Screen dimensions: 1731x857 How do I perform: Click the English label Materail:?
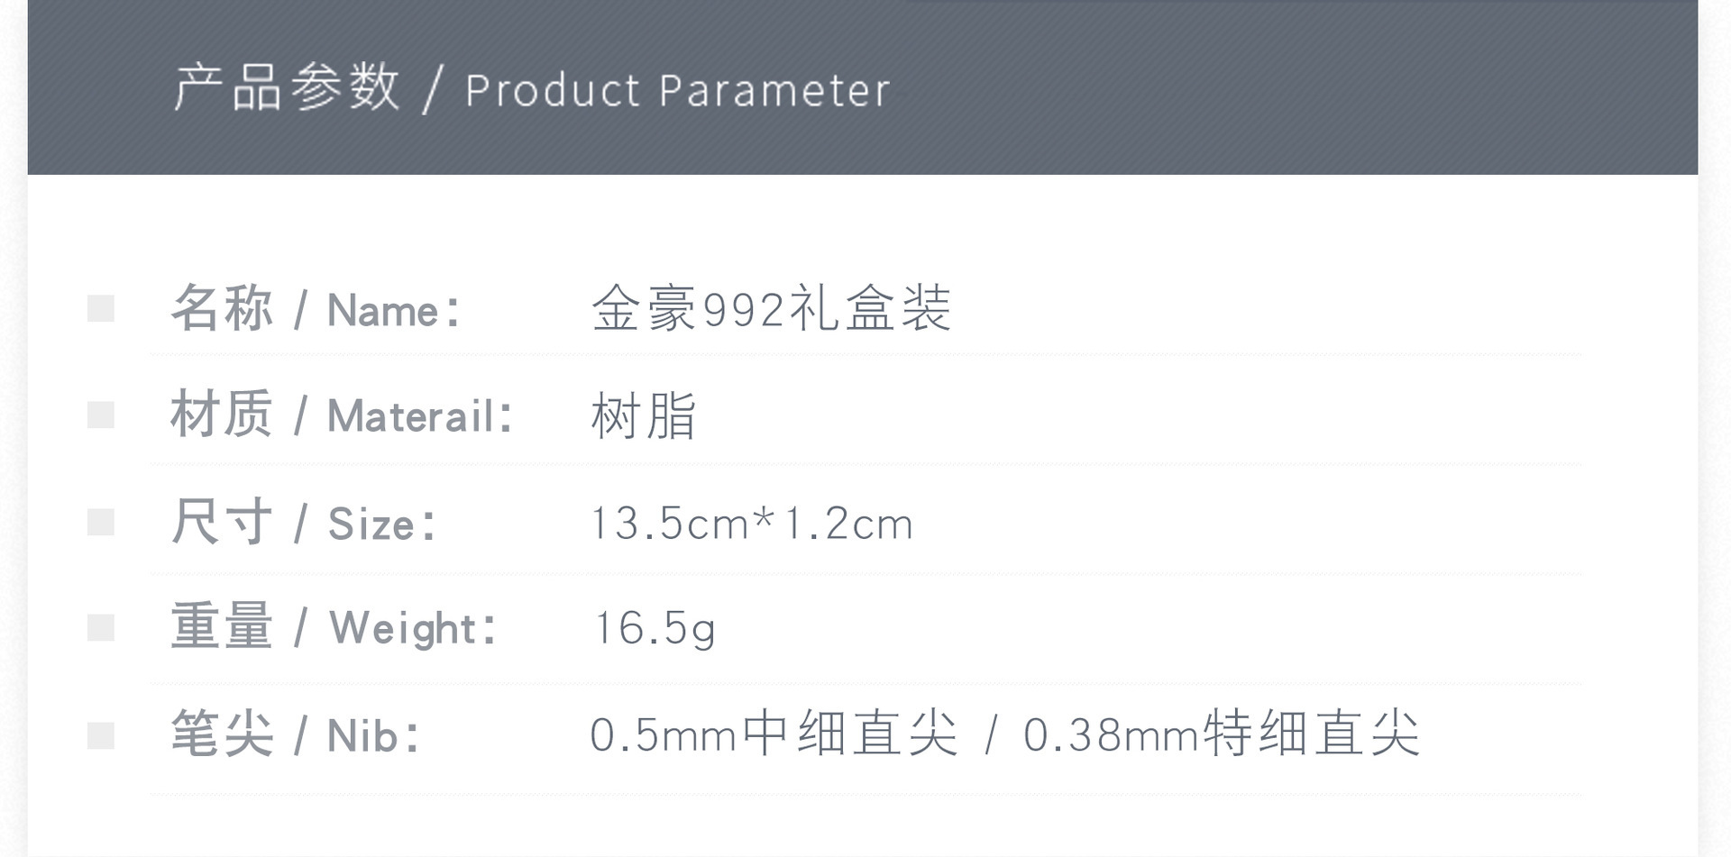pos(421,417)
